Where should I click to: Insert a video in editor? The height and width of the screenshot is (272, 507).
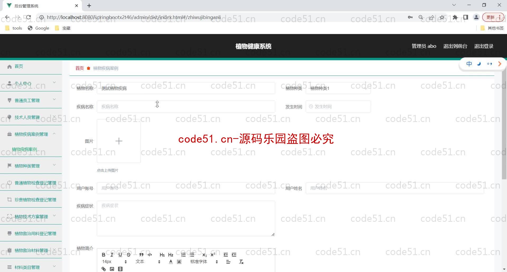(x=120, y=269)
